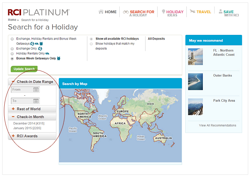This screenshot has width=250, height=178.
Task: Open the View All Recommendations link
Action: pos(217,125)
